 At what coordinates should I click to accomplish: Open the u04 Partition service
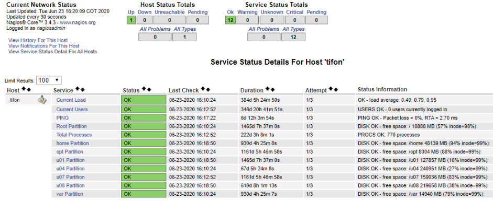pyautogui.click(x=70, y=169)
